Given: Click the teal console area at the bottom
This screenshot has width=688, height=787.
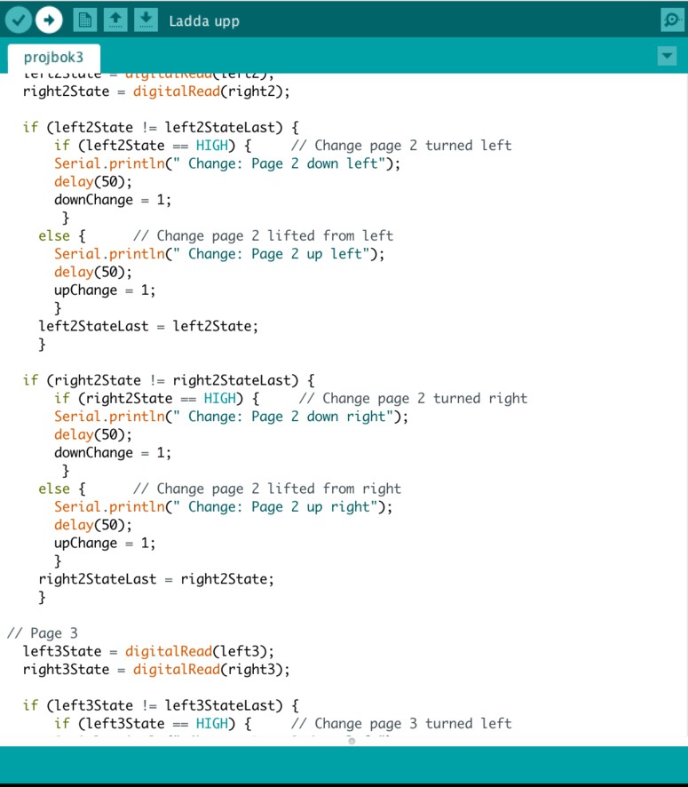Looking at the screenshot, I should point(344,762).
